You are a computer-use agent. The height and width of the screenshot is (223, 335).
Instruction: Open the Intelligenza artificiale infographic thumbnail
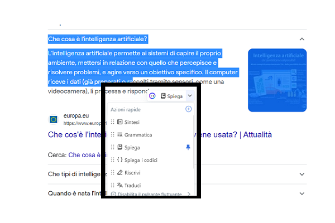[277, 80]
